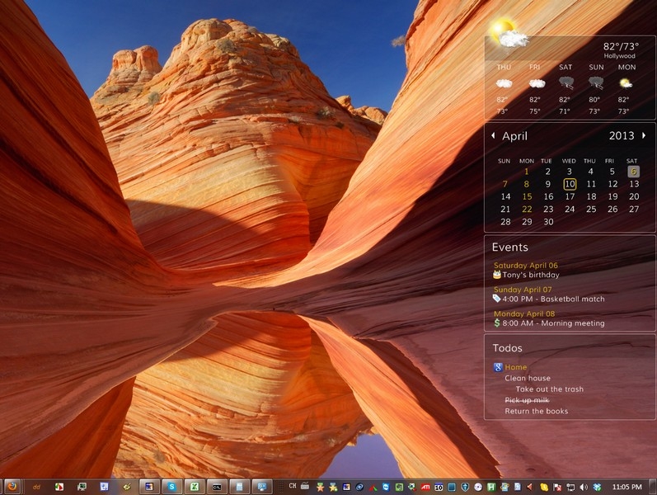This screenshot has width=657, height=495.
Task: Open the Home todo list
Action: point(516,367)
